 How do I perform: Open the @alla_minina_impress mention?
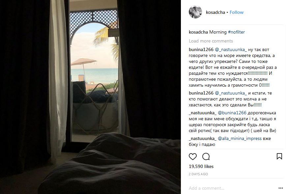pos(240,139)
